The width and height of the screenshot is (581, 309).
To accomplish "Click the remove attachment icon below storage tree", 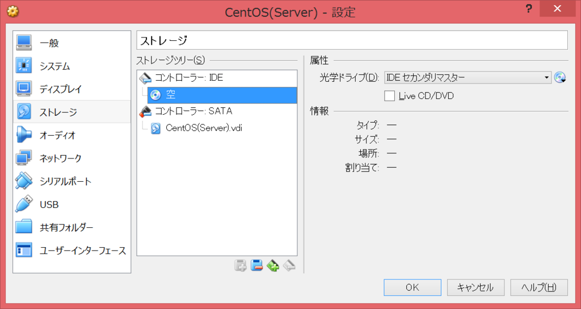I will click(x=256, y=265).
